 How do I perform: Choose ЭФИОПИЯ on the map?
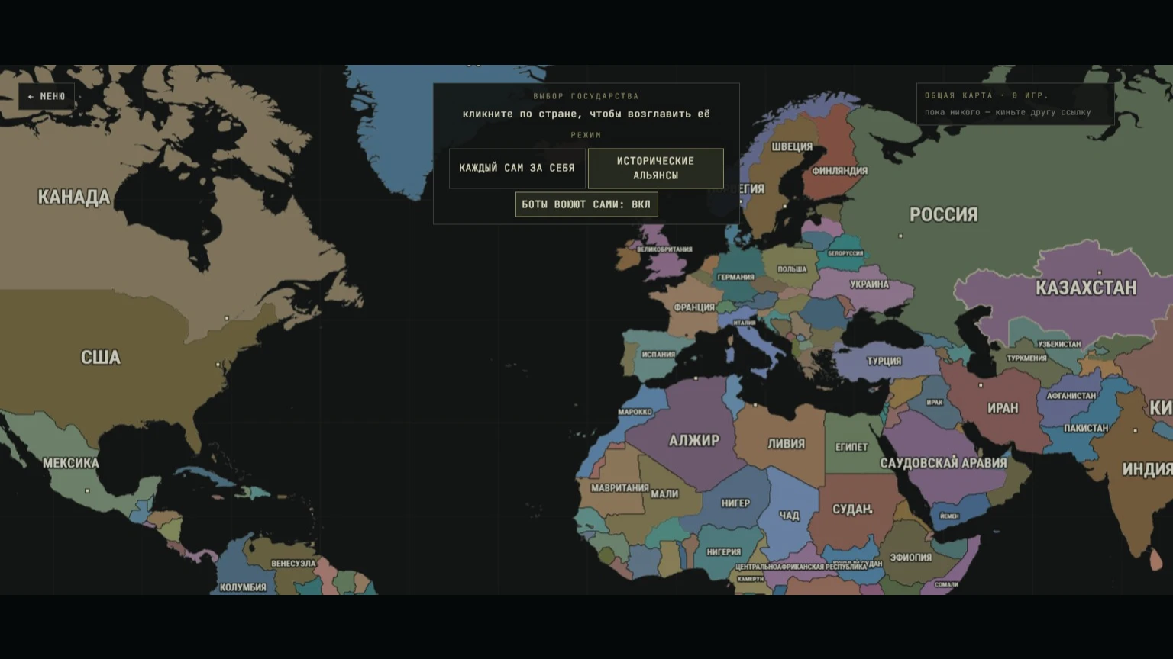click(911, 558)
